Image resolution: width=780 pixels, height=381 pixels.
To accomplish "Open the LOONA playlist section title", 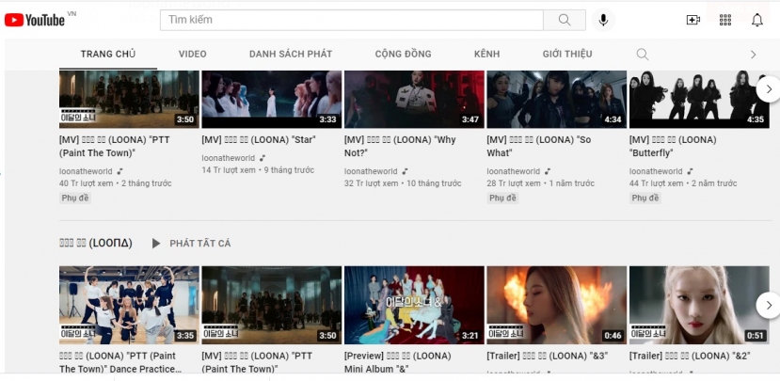I will coord(96,244).
